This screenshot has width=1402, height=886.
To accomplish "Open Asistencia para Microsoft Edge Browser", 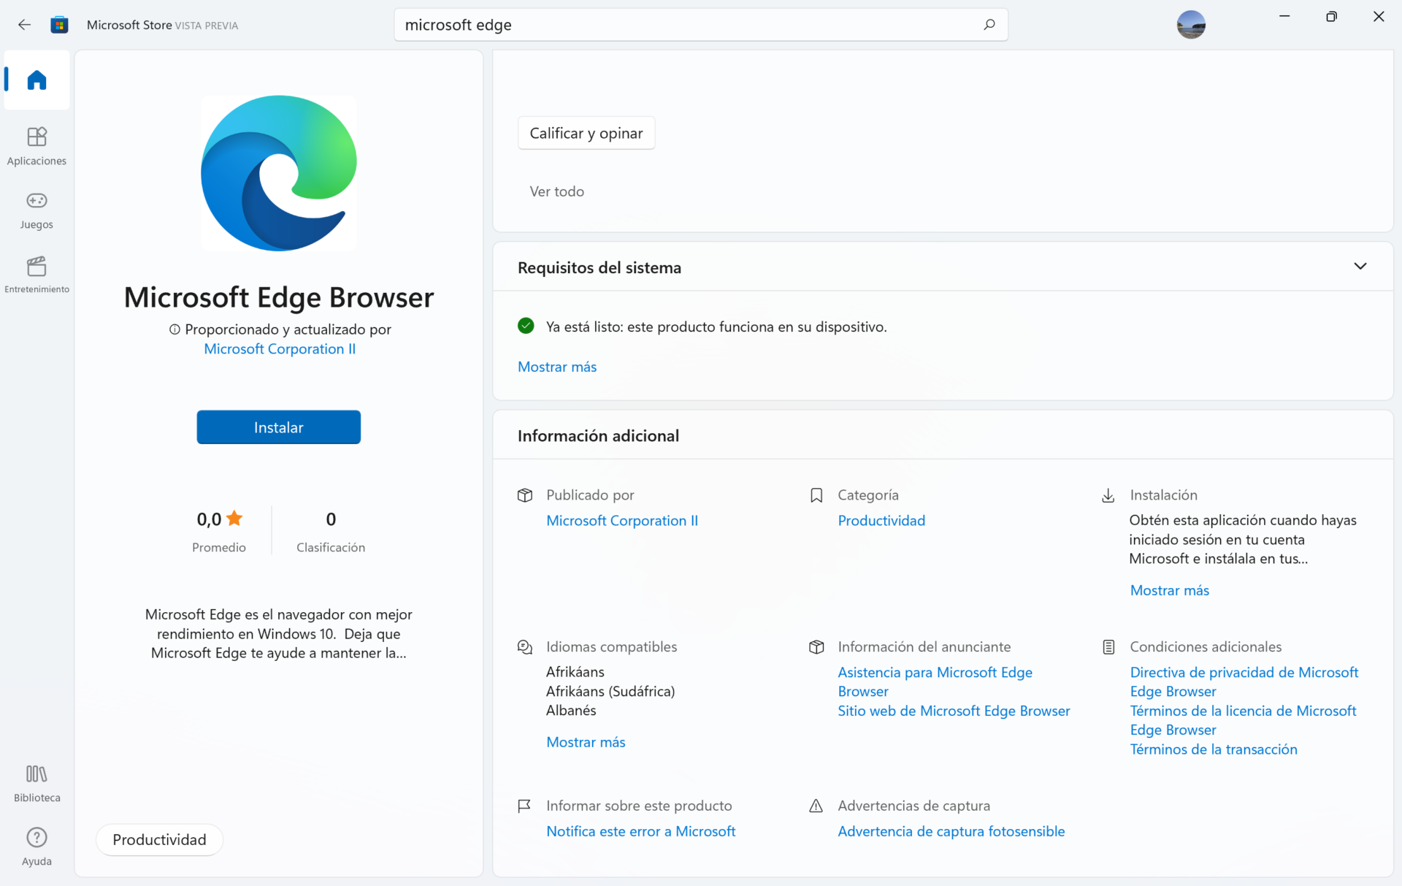I will coord(935,681).
